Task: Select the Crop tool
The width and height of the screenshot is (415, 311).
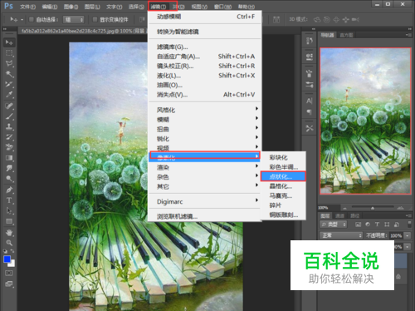Action: pos(9,84)
